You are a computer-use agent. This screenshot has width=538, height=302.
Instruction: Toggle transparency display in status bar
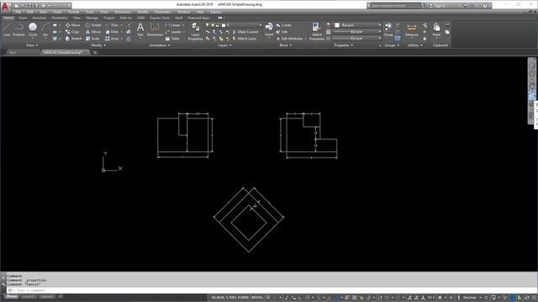tap(355, 298)
